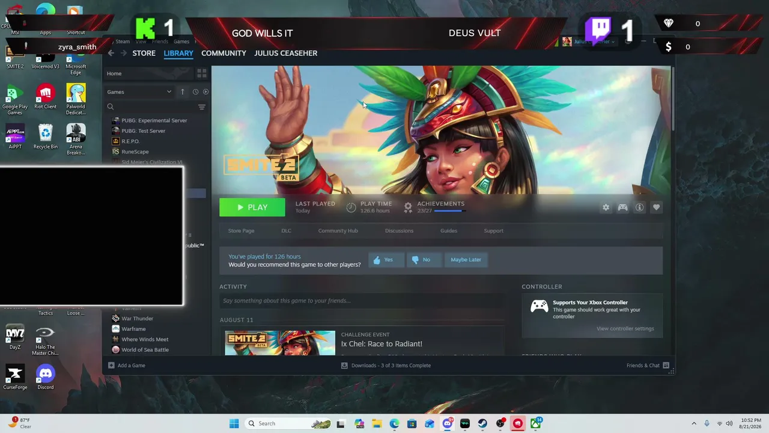Open Steam from the taskbar
769x433 pixels.
tap(482, 423)
